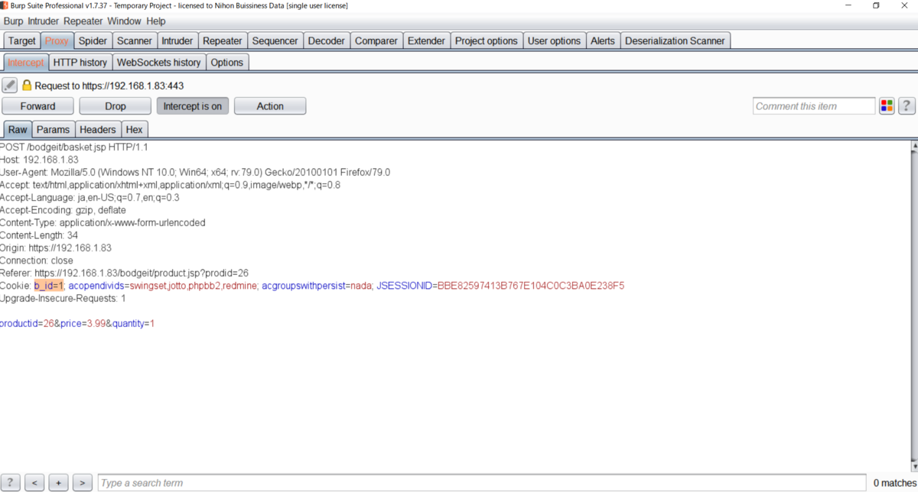
Task: Click the Referer header line
Action: (124, 274)
